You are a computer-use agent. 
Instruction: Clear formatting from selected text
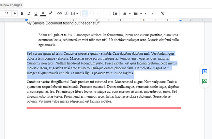click(x=163, y=13)
